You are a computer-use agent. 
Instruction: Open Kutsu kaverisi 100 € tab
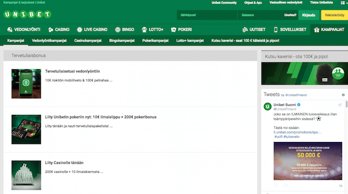[x=245, y=41]
